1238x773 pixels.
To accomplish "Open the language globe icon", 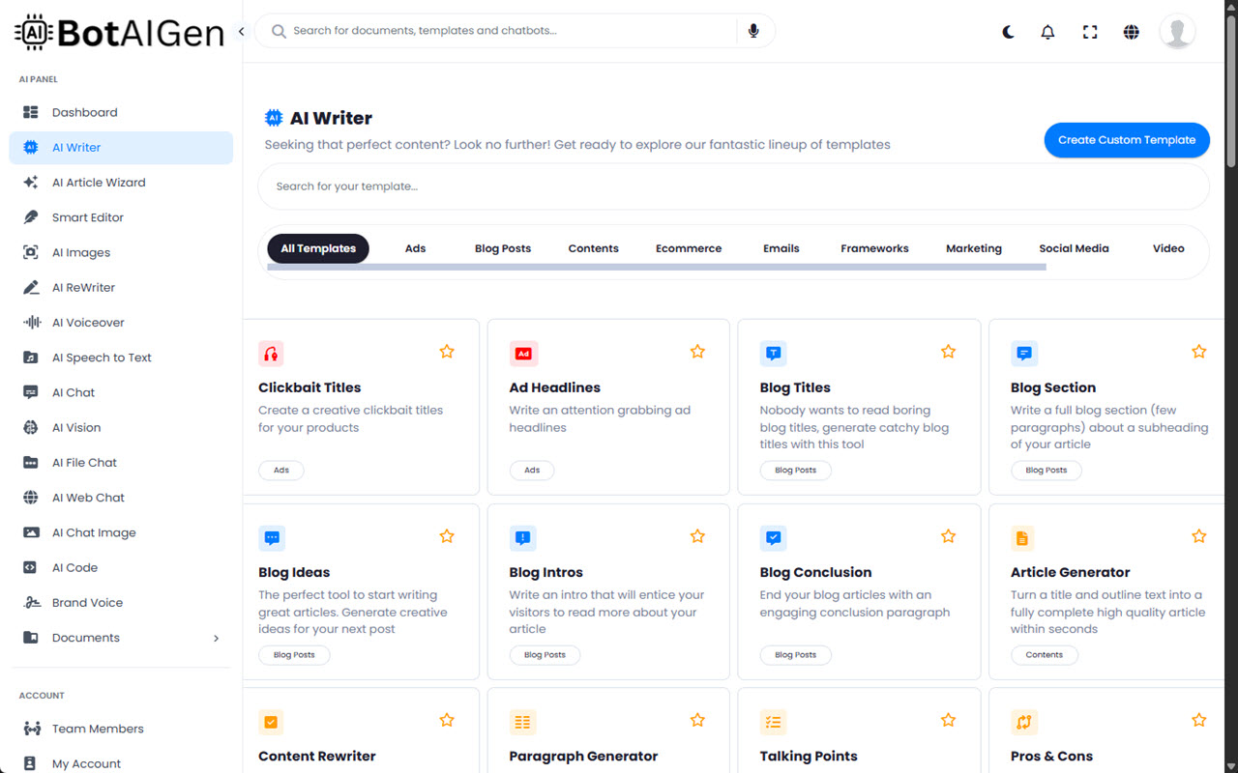I will pos(1131,32).
